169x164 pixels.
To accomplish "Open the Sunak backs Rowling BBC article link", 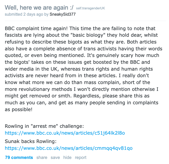I will [69, 148].
